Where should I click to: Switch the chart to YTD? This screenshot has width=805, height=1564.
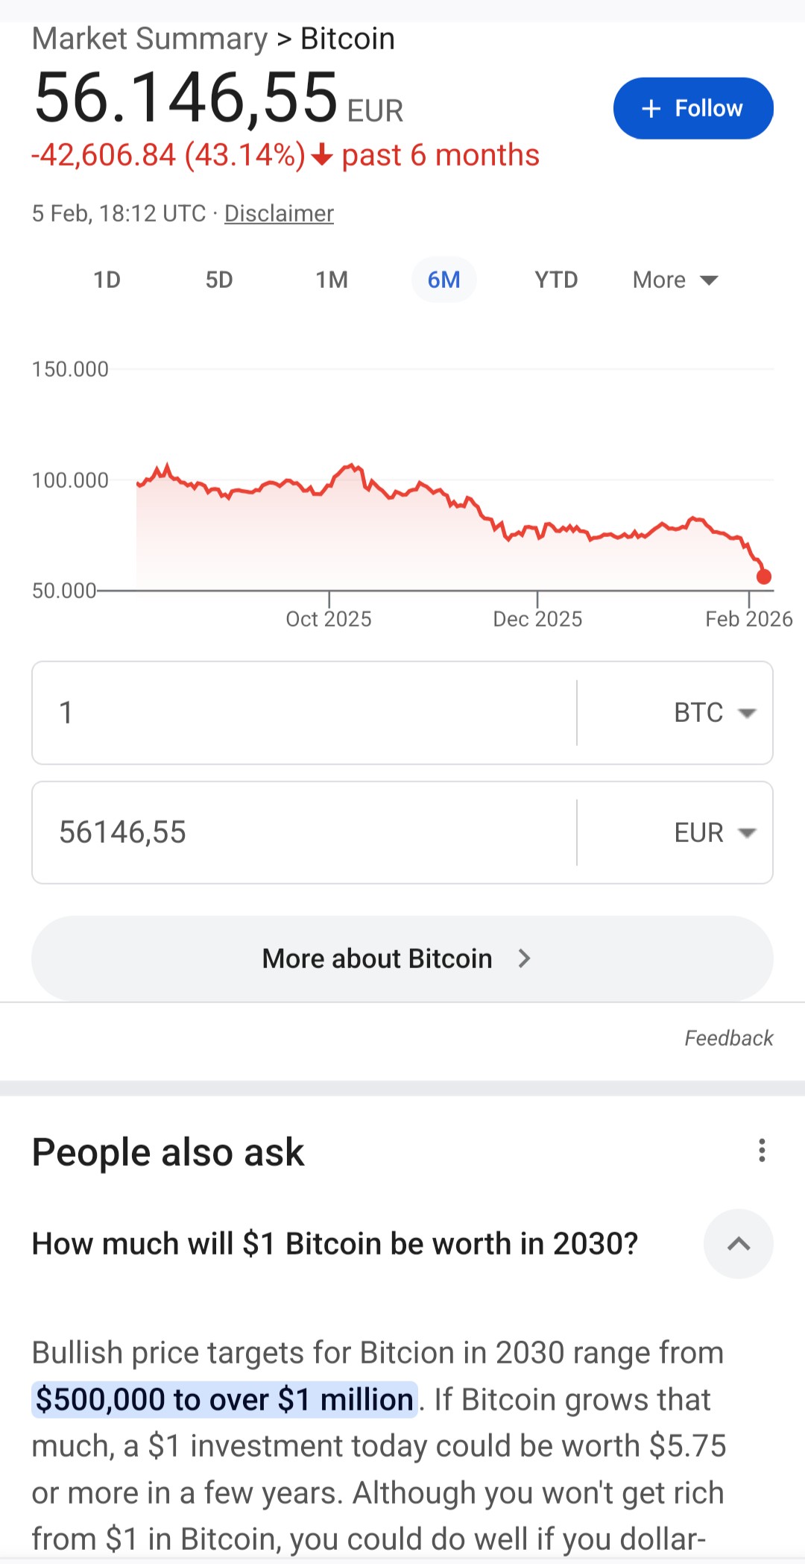click(x=556, y=280)
